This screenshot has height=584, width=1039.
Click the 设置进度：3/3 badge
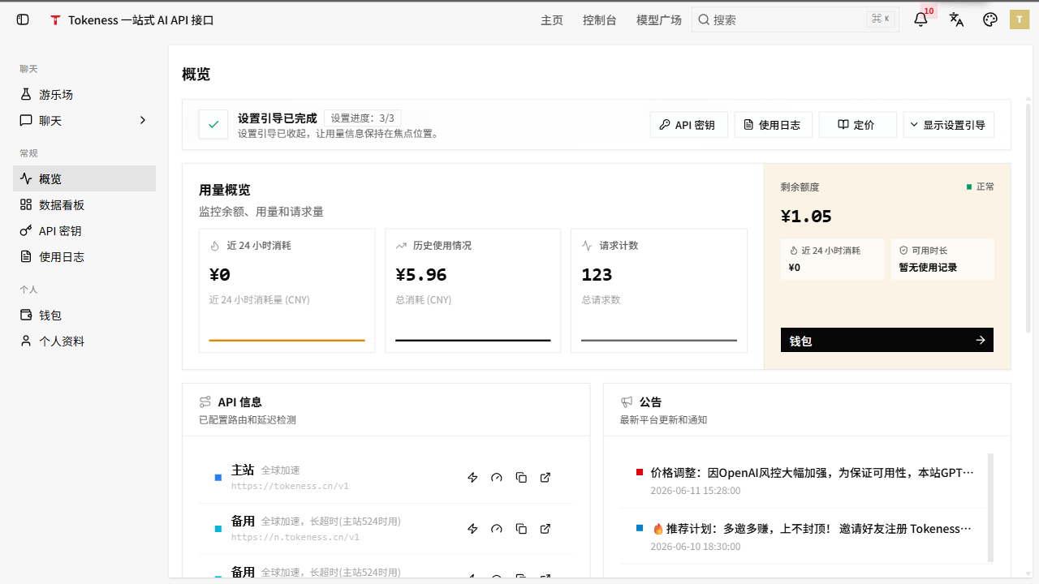(x=362, y=118)
